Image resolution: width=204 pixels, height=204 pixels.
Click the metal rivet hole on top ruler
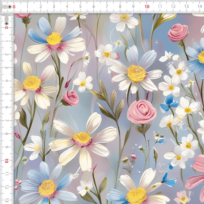(10, 7)
